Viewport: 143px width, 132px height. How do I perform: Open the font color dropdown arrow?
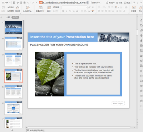click(x=79, y=11)
